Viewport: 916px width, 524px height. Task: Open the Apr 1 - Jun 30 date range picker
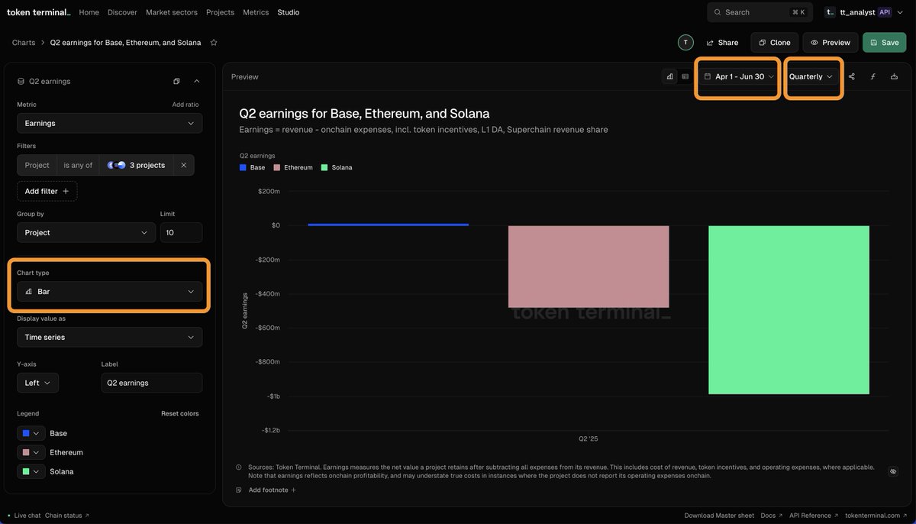(x=738, y=76)
